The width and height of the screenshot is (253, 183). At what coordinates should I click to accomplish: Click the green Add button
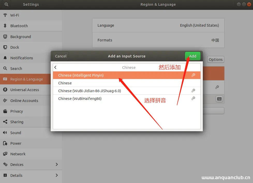[192, 56]
